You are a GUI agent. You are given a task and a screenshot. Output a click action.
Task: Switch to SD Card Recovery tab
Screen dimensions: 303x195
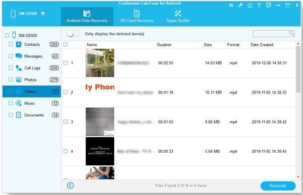[137, 17]
